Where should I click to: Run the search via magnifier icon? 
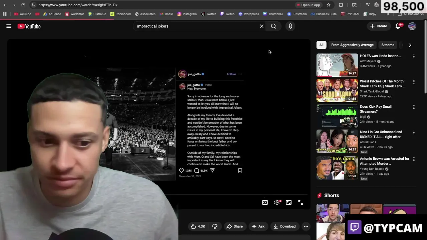tap(274, 26)
